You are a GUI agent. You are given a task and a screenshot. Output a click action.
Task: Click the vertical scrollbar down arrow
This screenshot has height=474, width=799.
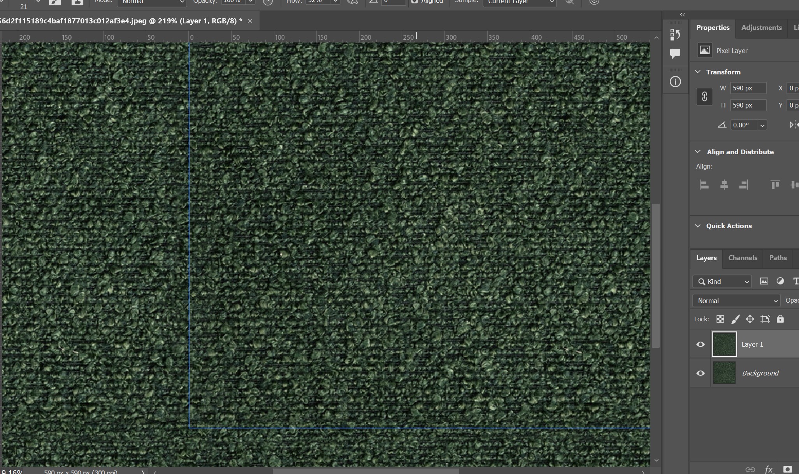(x=657, y=460)
